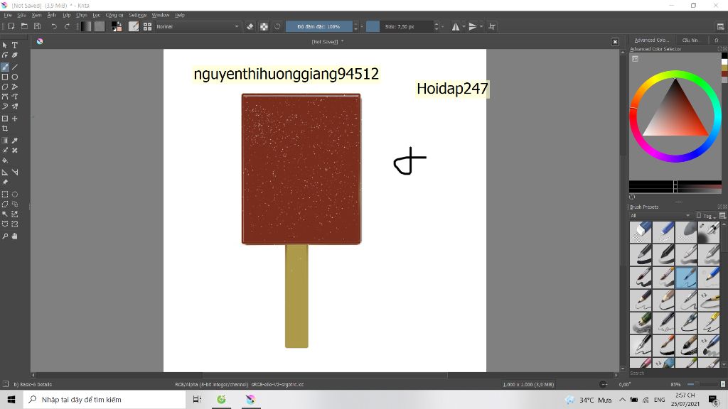This screenshot has height=409, width=728.
Task: Open the 'All' brush tag filter
Action: (x=660, y=216)
